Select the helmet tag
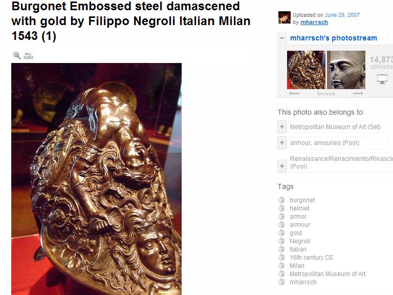Screen dimensions: 393x295 299,208
